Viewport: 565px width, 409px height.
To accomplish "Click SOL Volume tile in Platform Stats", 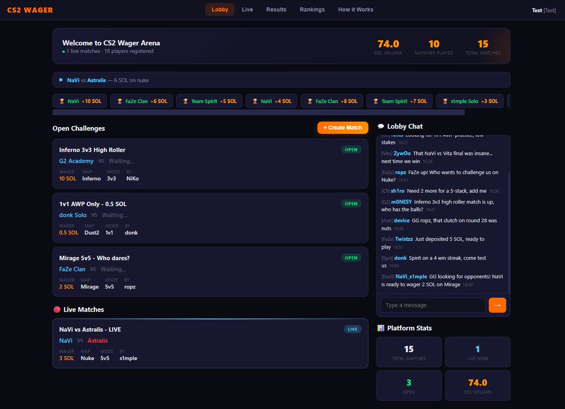I will pos(477,385).
